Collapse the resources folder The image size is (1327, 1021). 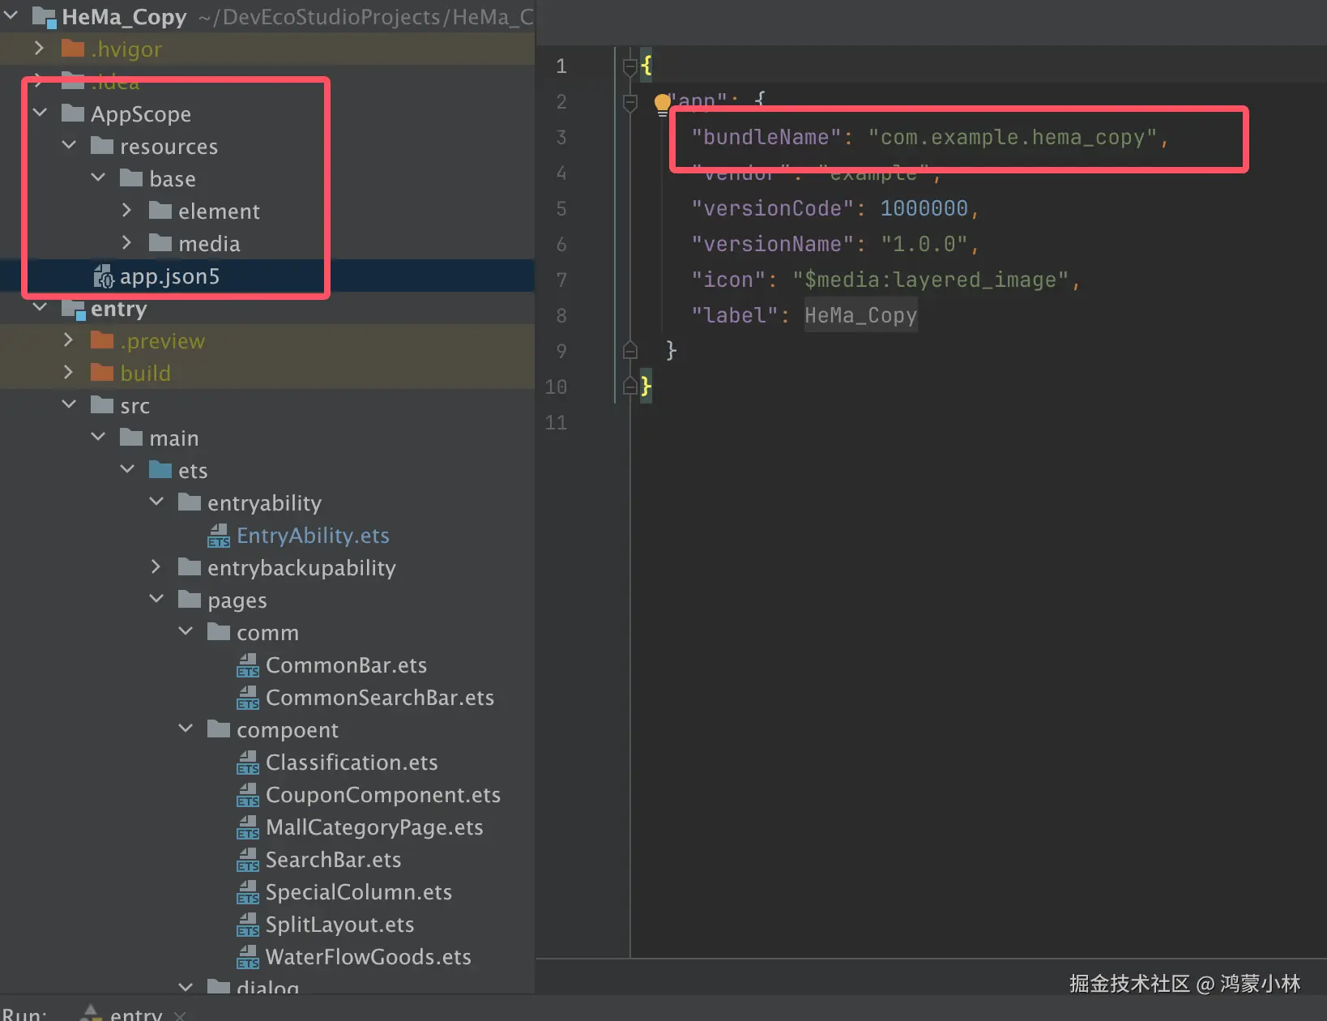(69, 145)
